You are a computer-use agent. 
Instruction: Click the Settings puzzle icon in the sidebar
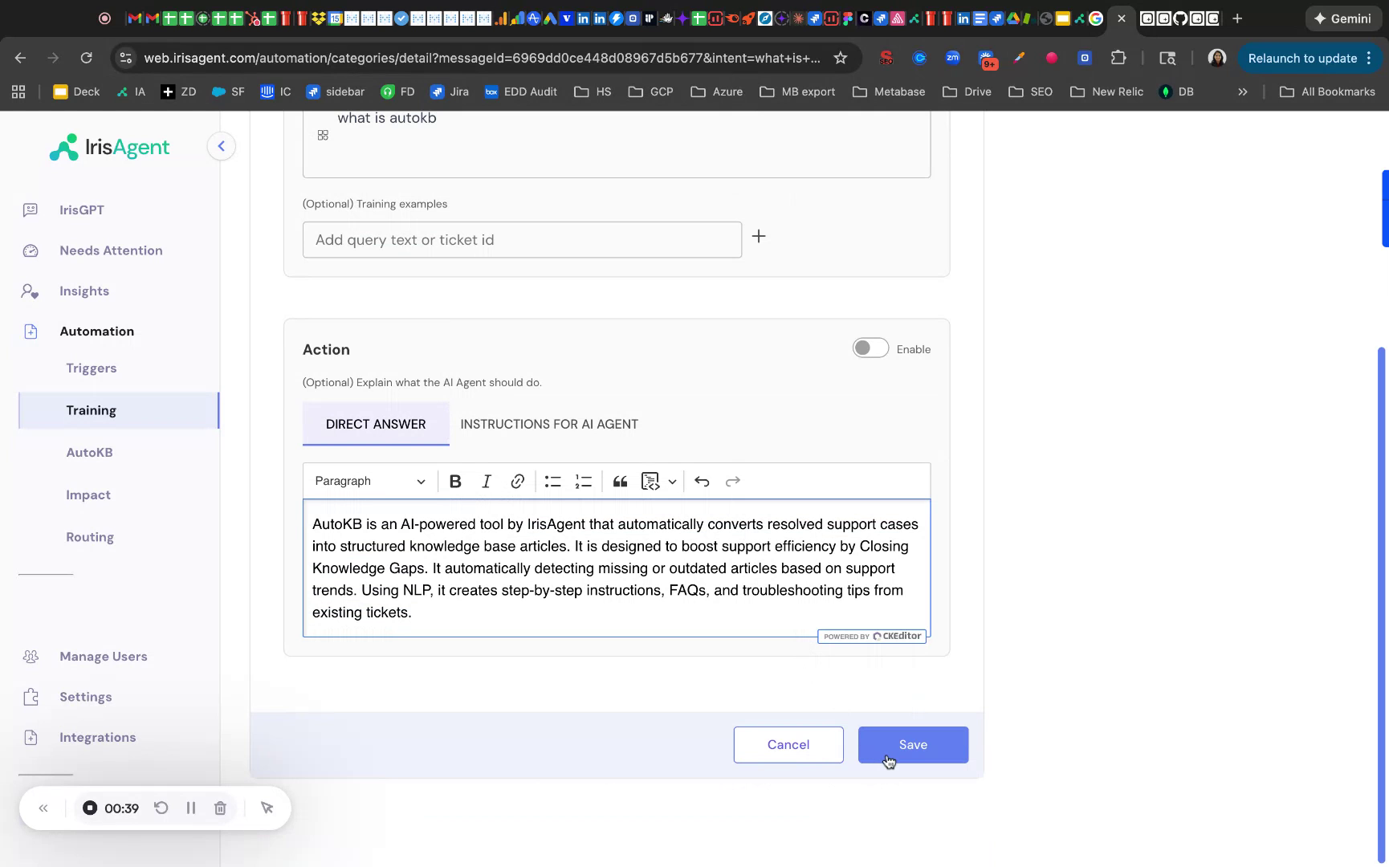[31, 697]
